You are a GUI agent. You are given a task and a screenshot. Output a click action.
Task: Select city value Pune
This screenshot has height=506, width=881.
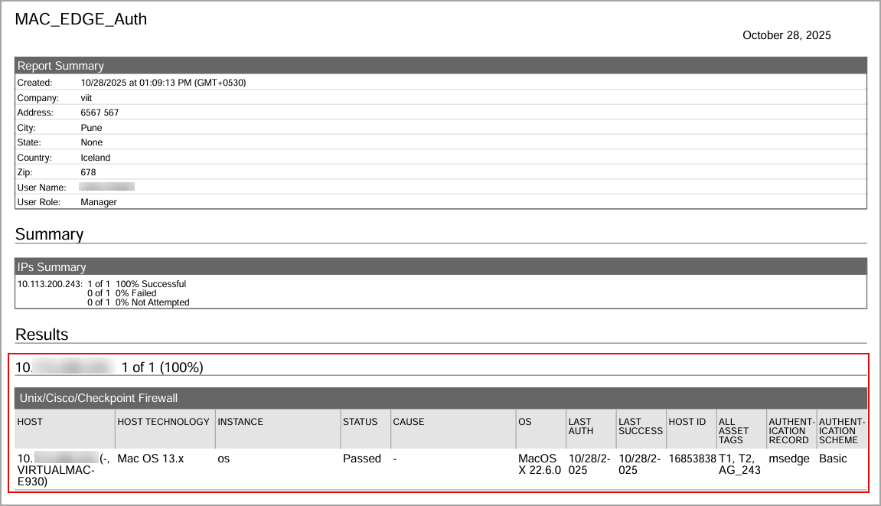coord(91,128)
